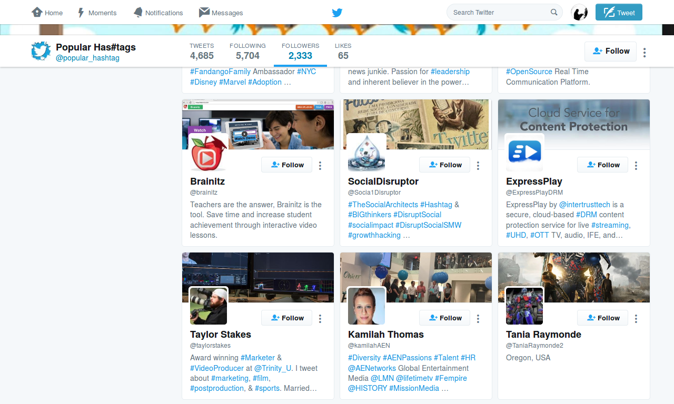Open the @popular_hashtag handle link
The height and width of the screenshot is (404, 674).
point(87,58)
